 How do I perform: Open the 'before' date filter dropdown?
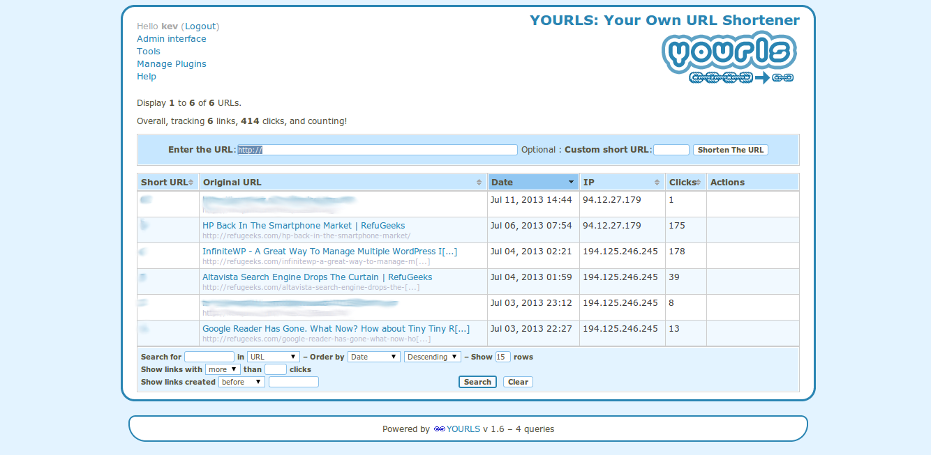pos(241,382)
